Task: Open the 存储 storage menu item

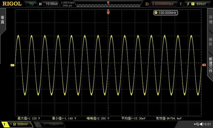Action: click(x=210, y=19)
